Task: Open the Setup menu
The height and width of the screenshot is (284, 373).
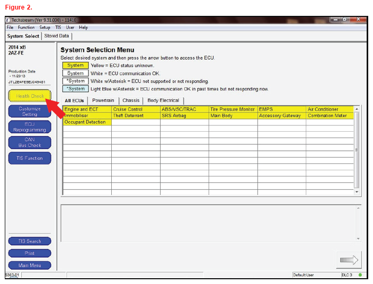Action: pyautogui.click(x=45, y=28)
